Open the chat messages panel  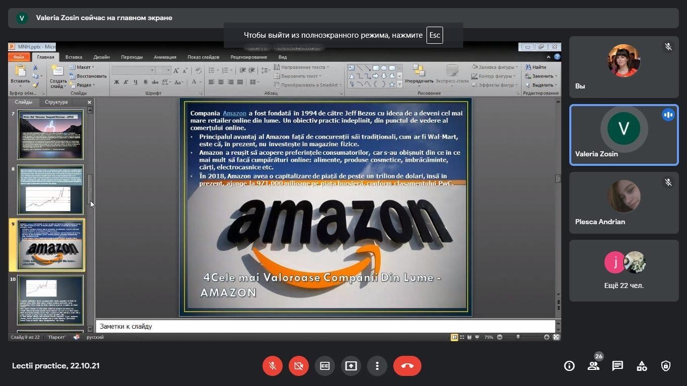[618, 366]
